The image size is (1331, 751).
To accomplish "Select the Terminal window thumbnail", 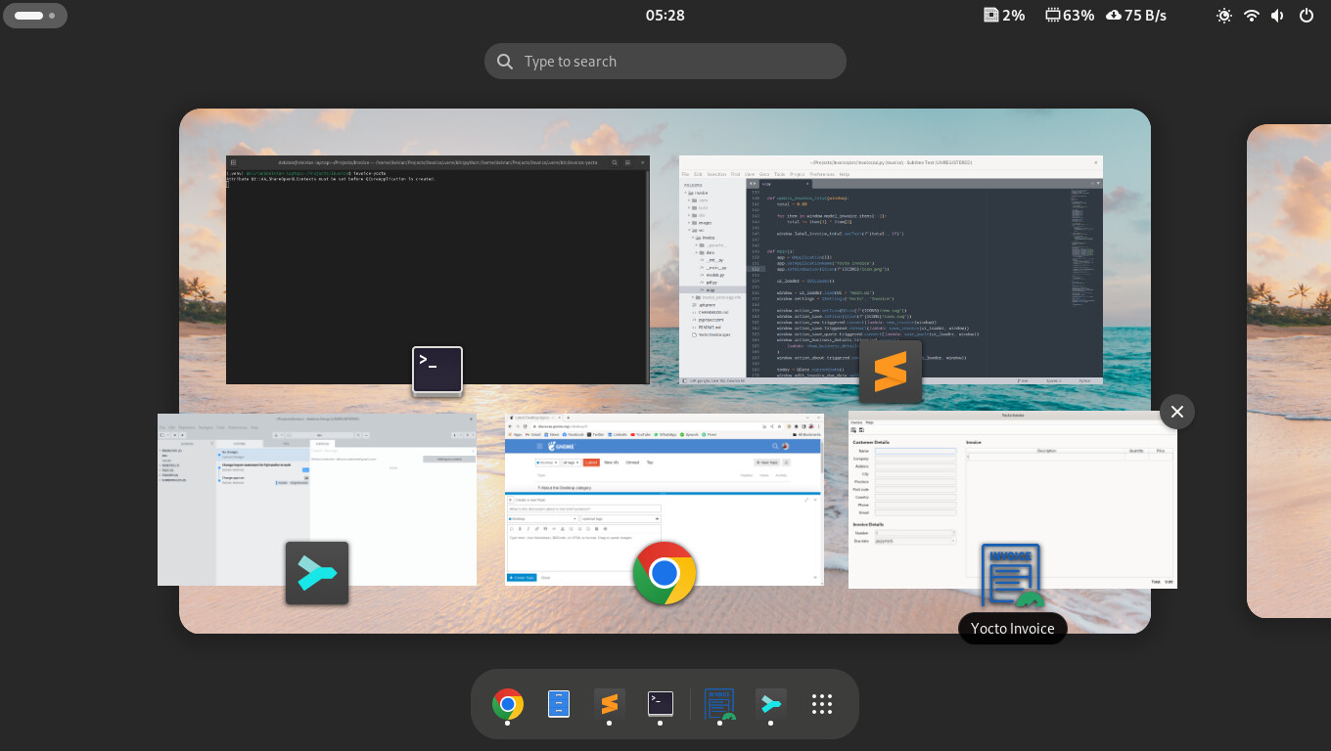I will click(437, 270).
